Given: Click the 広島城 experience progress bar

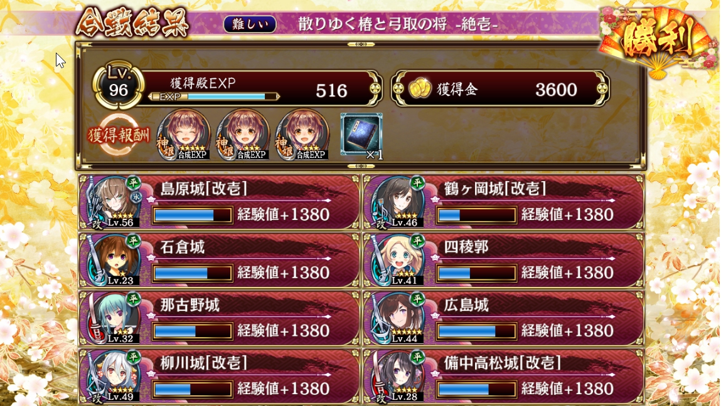Looking at the screenshot, I should point(476,331).
